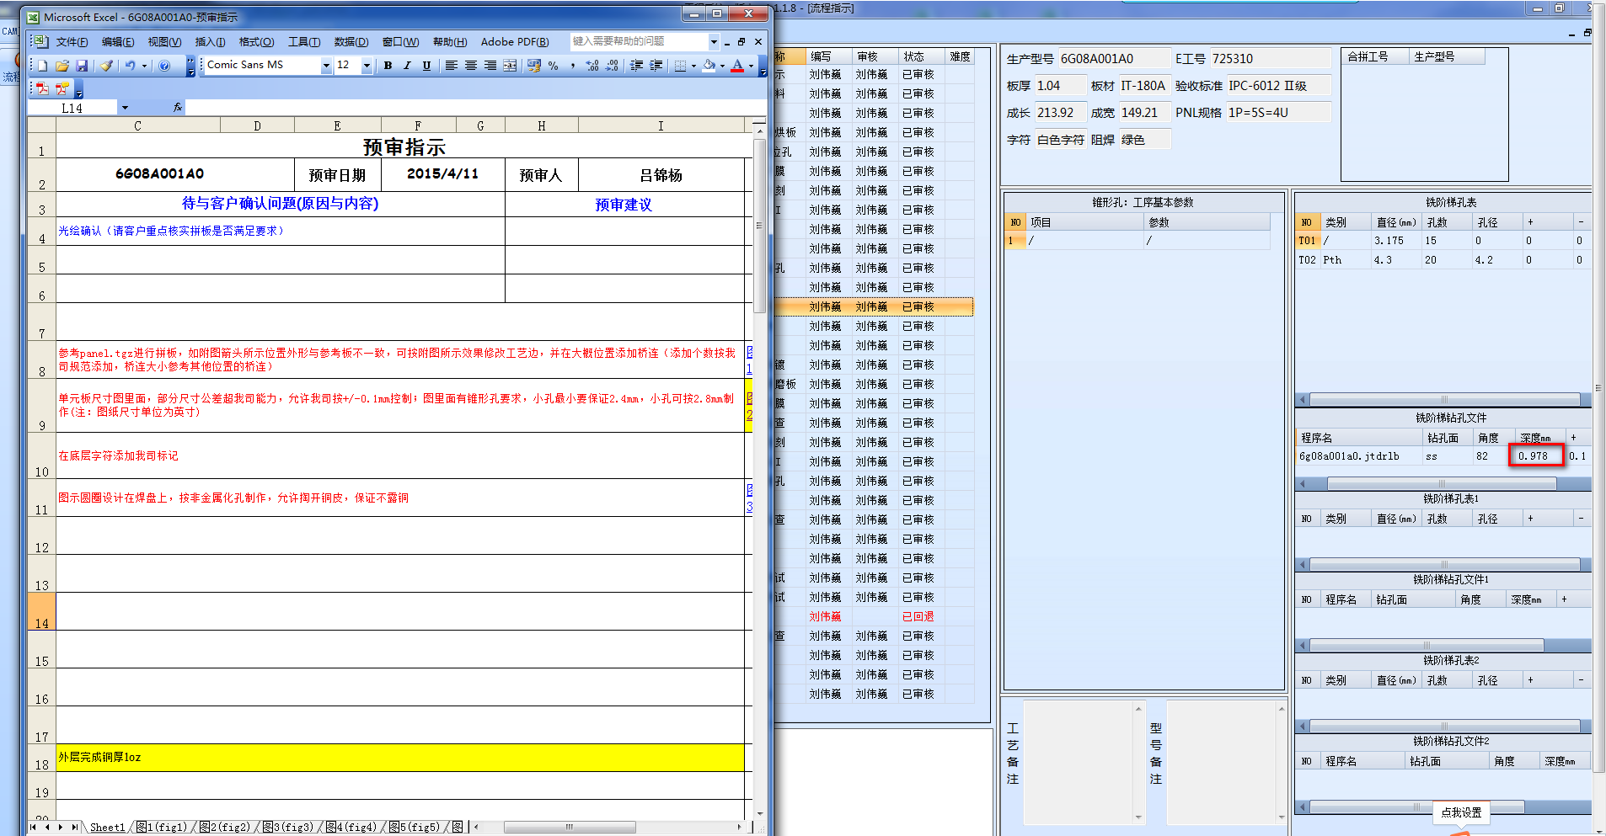The image size is (1606, 836).
Task: Open the Undo history dropdown arrow
Action: coord(144,66)
